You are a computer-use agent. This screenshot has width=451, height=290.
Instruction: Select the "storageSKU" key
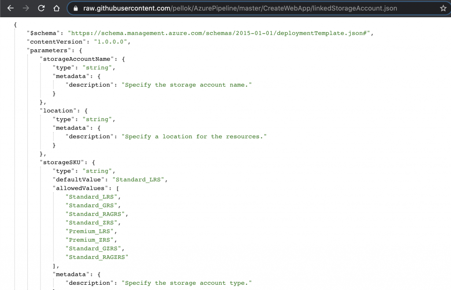click(x=62, y=163)
